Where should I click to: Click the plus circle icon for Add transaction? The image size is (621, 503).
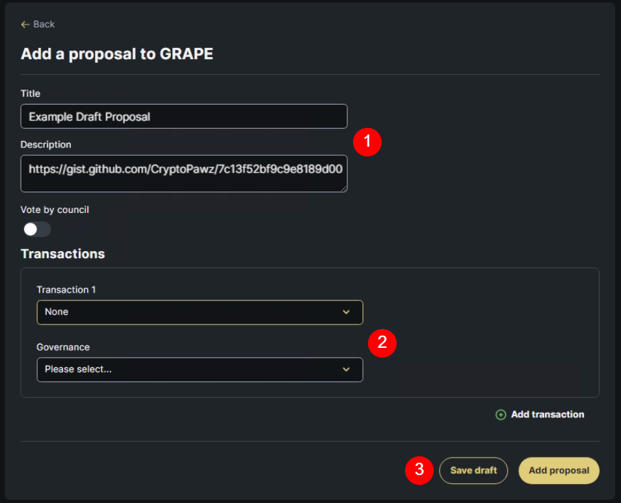click(x=501, y=415)
